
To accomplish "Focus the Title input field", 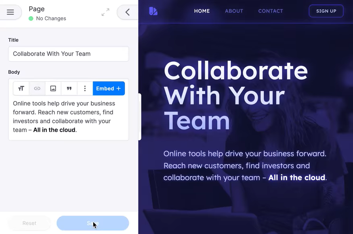I will coord(68,54).
